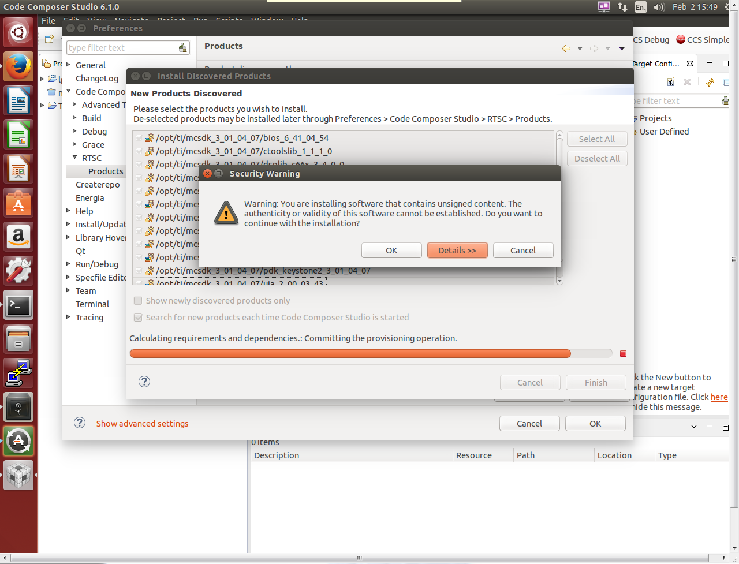Open help in Install Discovered Products dialog
This screenshot has height=564, width=739.
144,382
